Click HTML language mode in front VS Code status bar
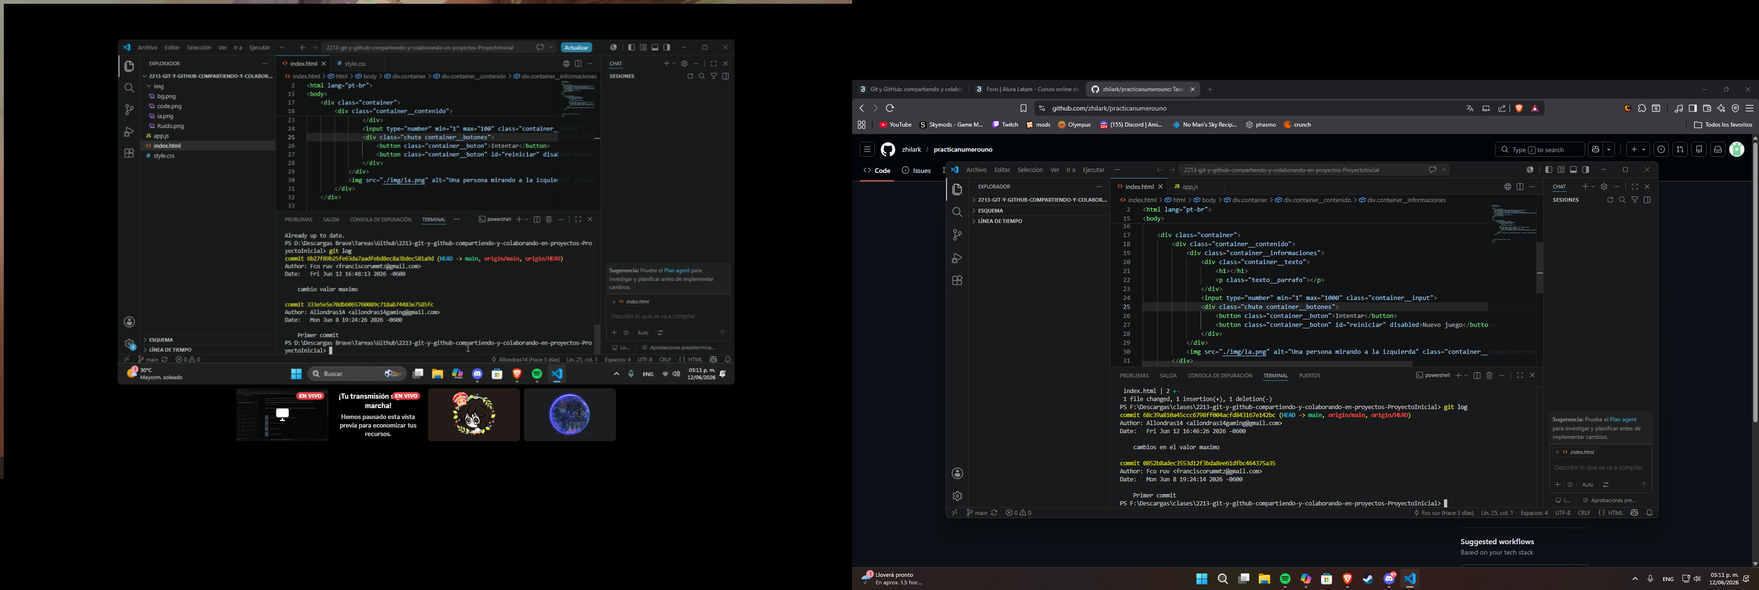 click(x=1615, y=513)
